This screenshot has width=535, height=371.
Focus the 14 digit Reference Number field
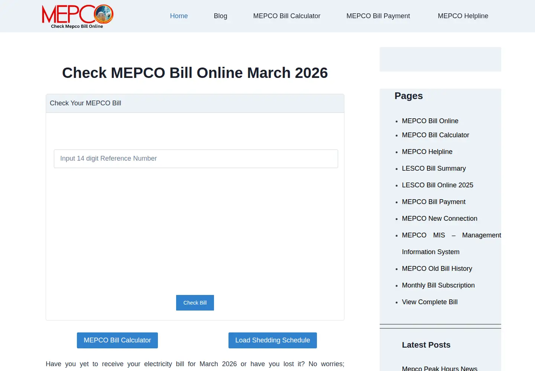coord(196,159)
